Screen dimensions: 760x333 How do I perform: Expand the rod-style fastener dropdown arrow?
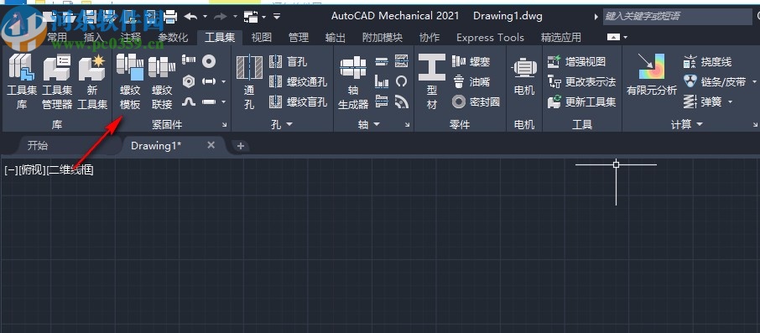(x=223, y=101)
